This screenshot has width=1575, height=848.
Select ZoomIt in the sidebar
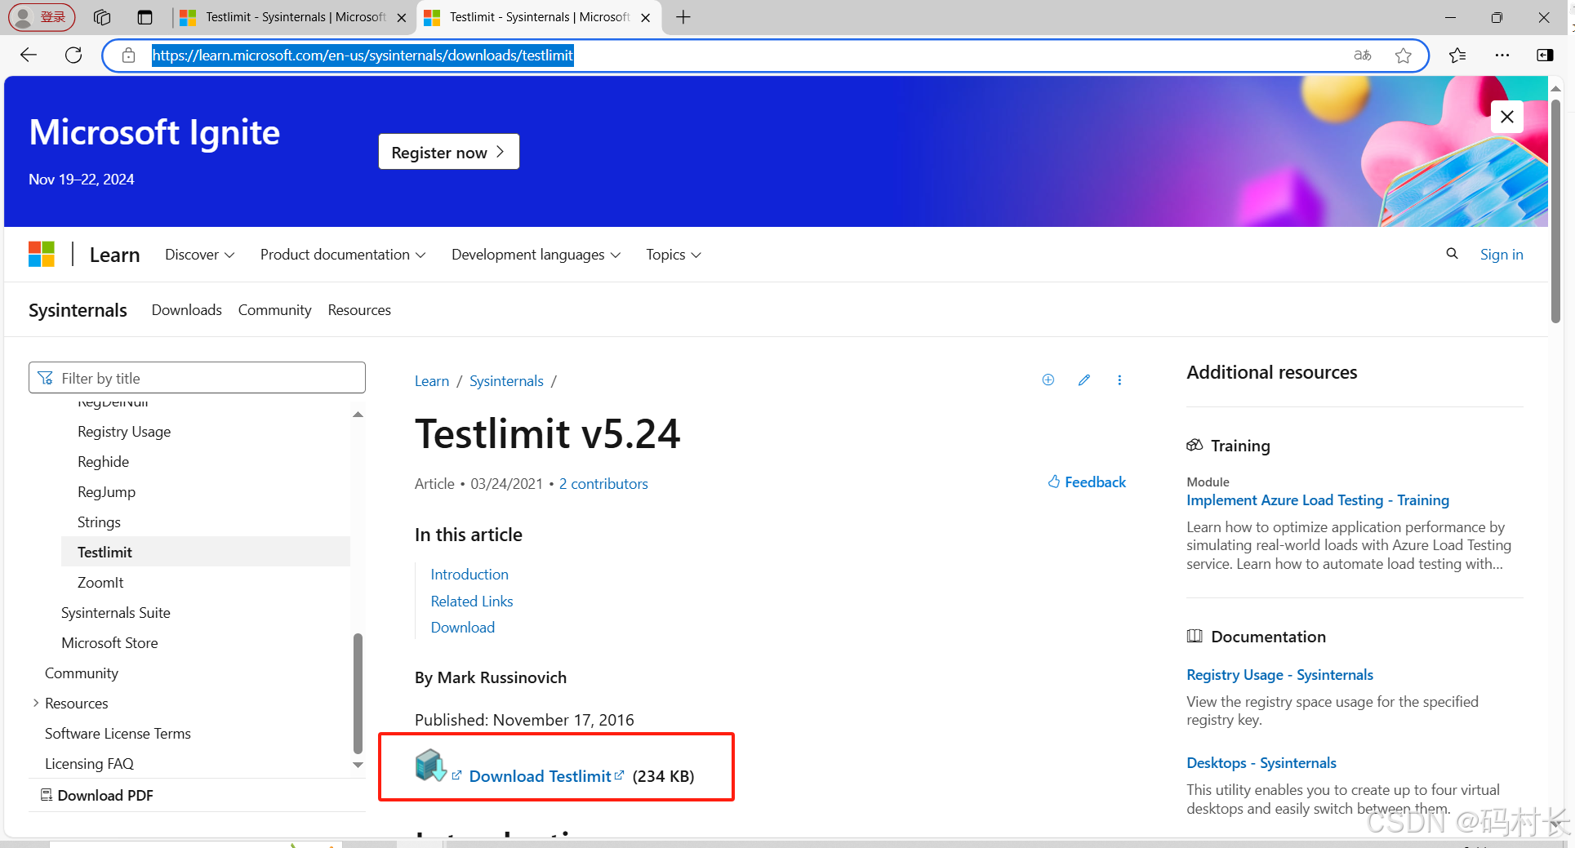[x=100, y=583]
